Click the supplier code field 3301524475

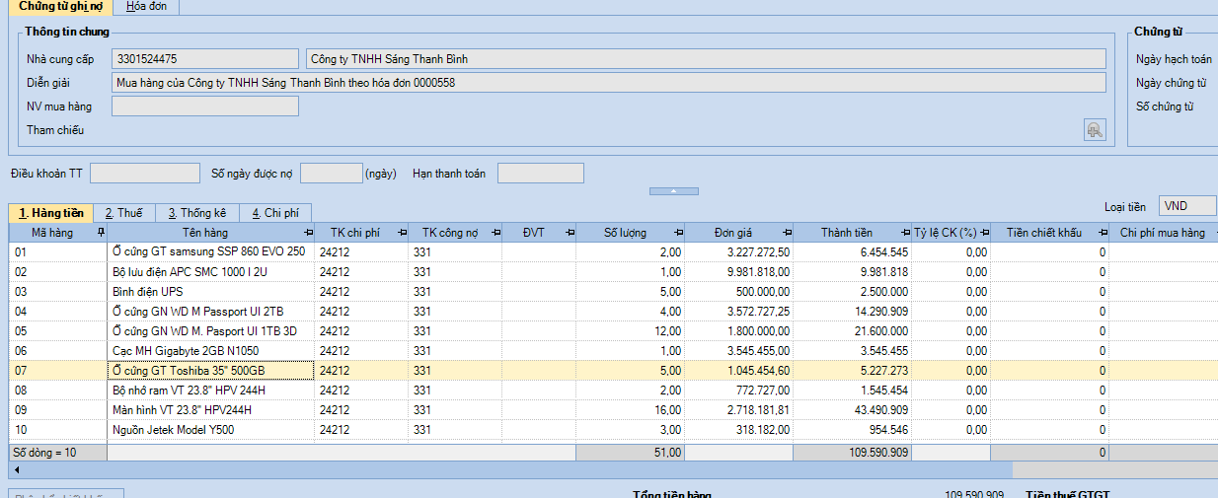click(x=204, y=59)
